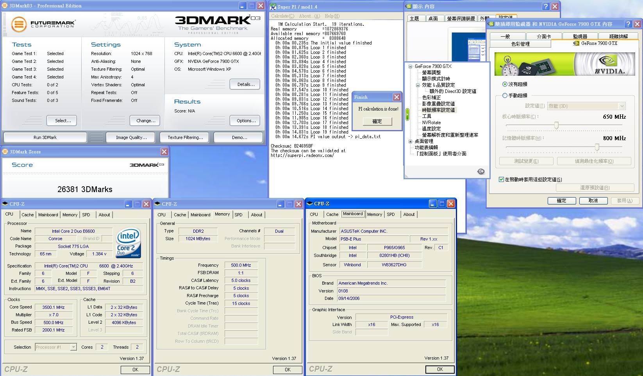
Task: Click the 記憶體時脈頻率 slider thumb
Action: click(x=597, y=147)
